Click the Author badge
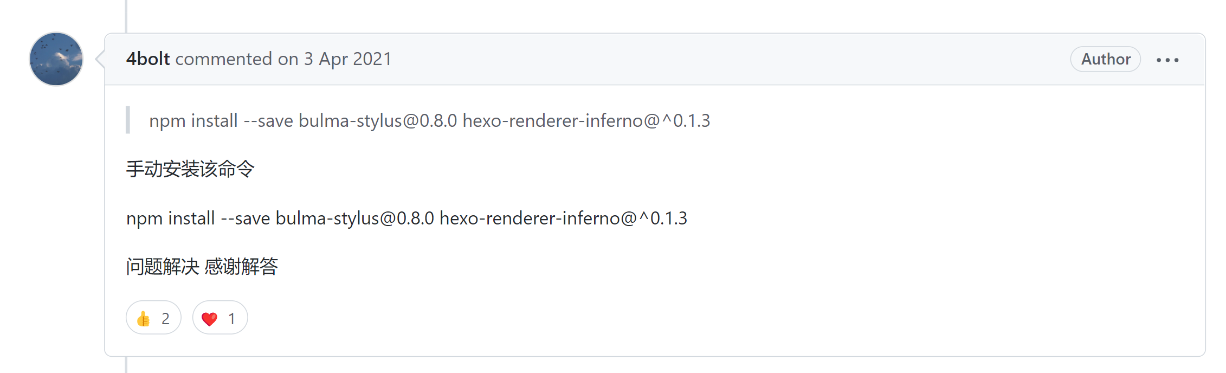The width and height of the screenshot is (1226, 373). pyautogui.click(x=1105, y=60)
